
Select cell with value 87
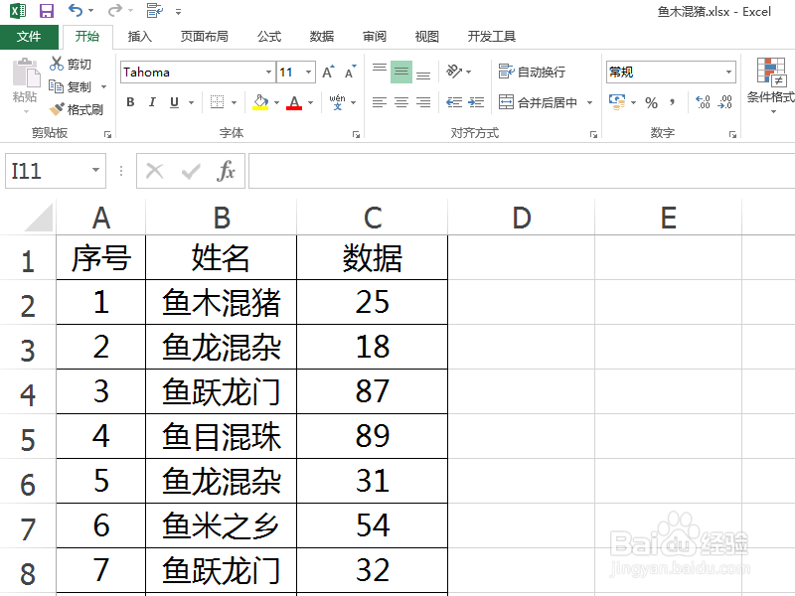coord(372,391)
